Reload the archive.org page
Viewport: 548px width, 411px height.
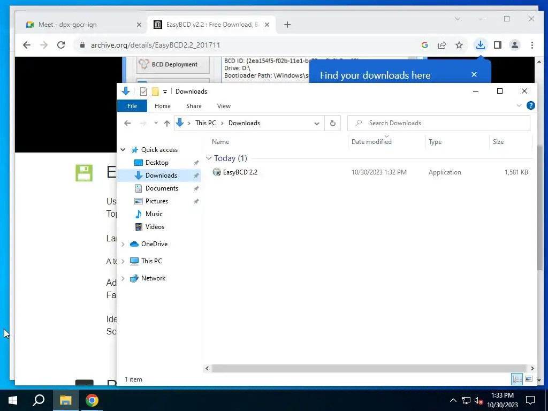pyautogui.click(x=61, y=45)
